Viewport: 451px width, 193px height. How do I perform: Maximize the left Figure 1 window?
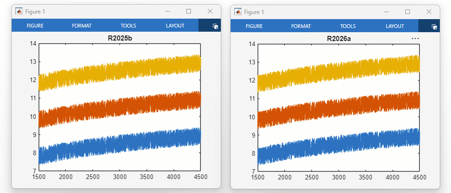coord(189,11)
